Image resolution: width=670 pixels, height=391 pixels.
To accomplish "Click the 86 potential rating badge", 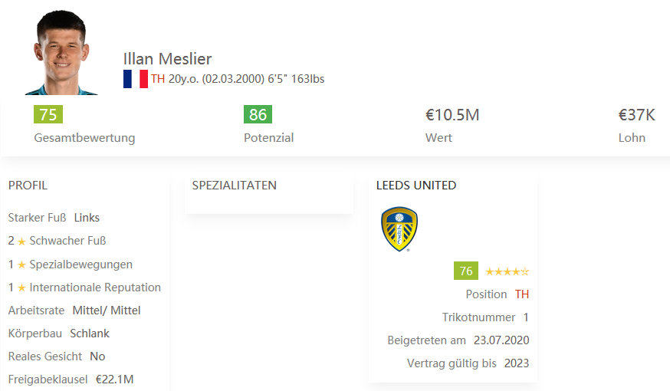I will (x=258, y=114).
